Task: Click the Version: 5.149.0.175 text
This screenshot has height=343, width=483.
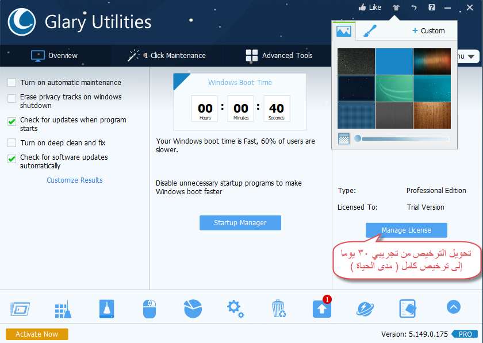Action: (415, 334)
